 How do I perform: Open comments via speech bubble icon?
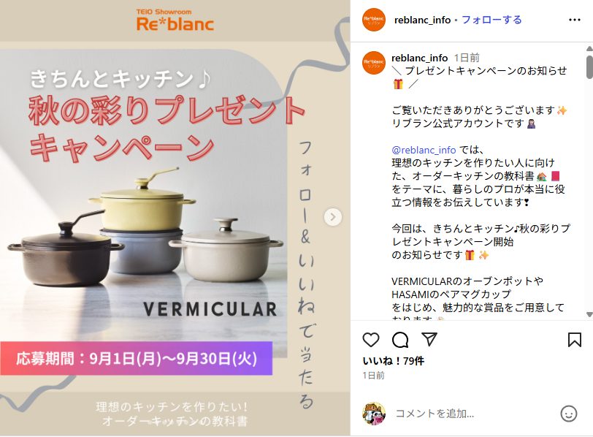pos(400,340)
